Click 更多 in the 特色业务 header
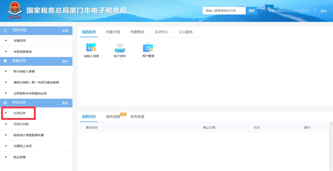 [x=65, y=103]
